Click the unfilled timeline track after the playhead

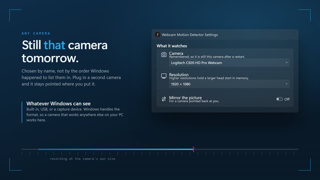point(246,149)
